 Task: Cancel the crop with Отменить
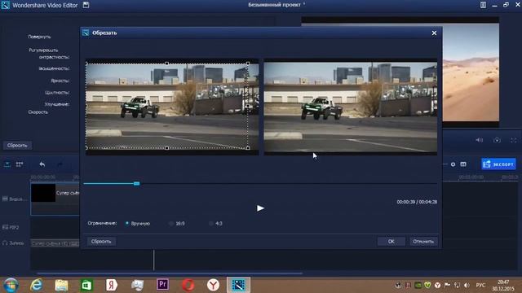(423, 242)
